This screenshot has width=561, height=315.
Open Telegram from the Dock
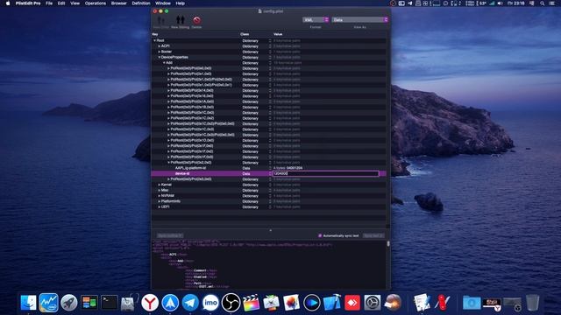[x=190, y=303]
